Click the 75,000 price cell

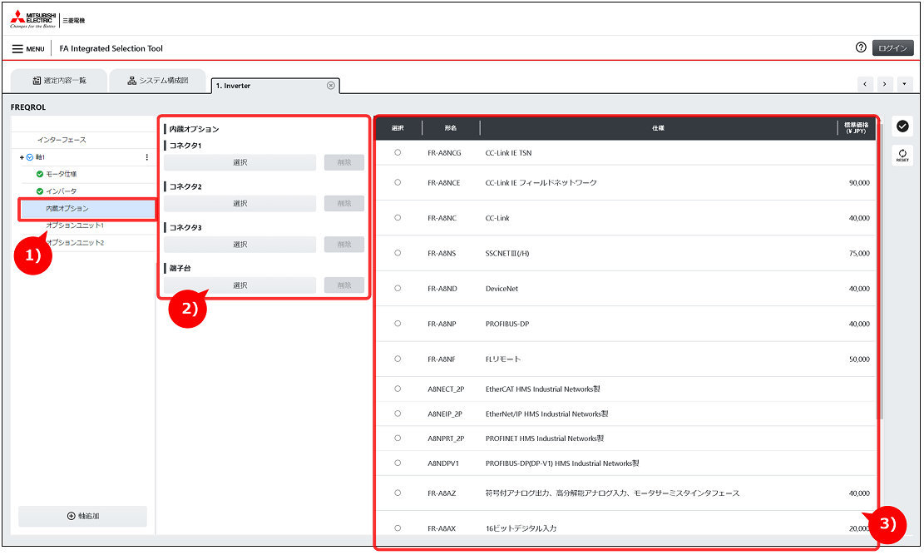[x=859, y=254]
